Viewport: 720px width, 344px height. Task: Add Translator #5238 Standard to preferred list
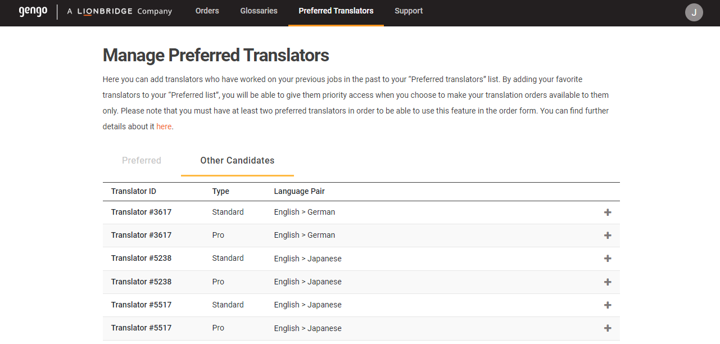608,259
